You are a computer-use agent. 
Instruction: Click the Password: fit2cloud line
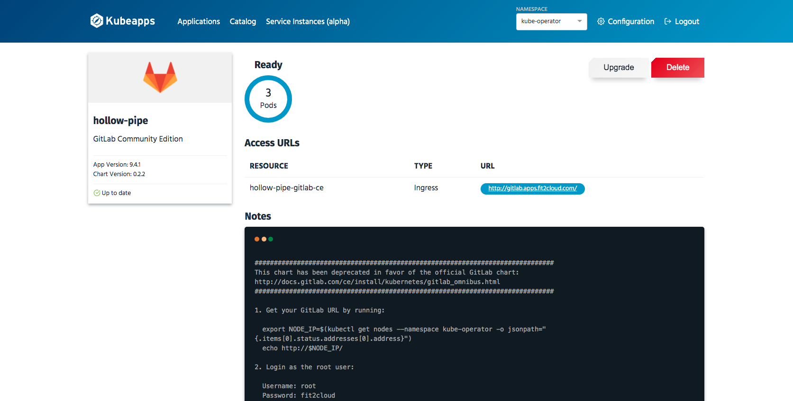(x=299, y=395)
